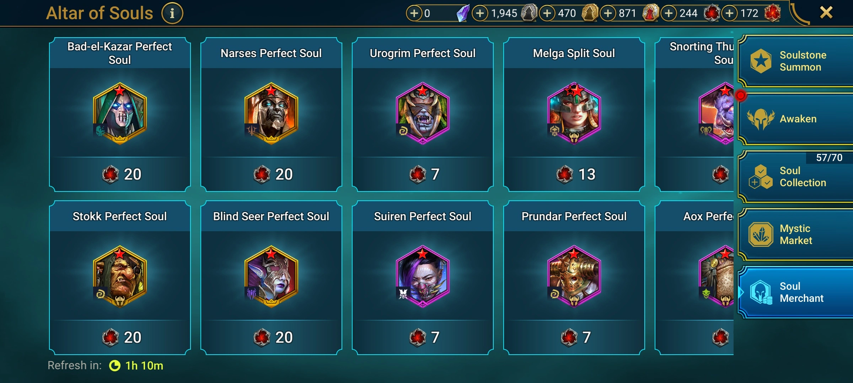The height and width of the screenshot is (383, 853).
Task: Click plus button next to 470
Action: click(x=547, y=13)
